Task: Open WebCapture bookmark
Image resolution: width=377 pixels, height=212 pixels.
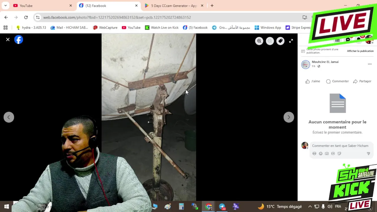Action: pos(105,28)
